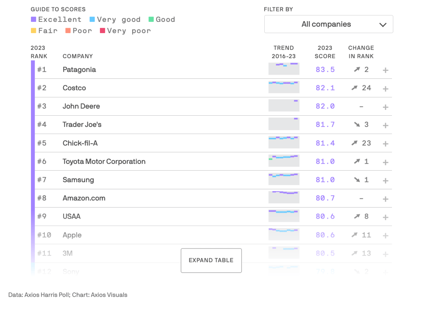This screenshot has height=311, width=430.
Task: Click the purple Excellent legend swatch
Action: click(33, 20)
